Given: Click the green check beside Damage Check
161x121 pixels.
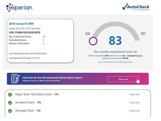Looking at the screenshot, I should 10,111.
